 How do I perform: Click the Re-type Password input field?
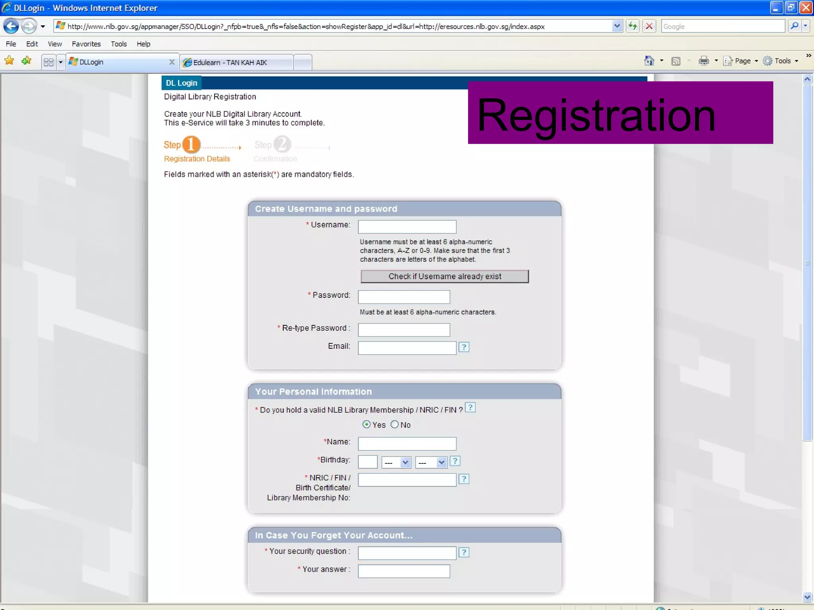404,330
